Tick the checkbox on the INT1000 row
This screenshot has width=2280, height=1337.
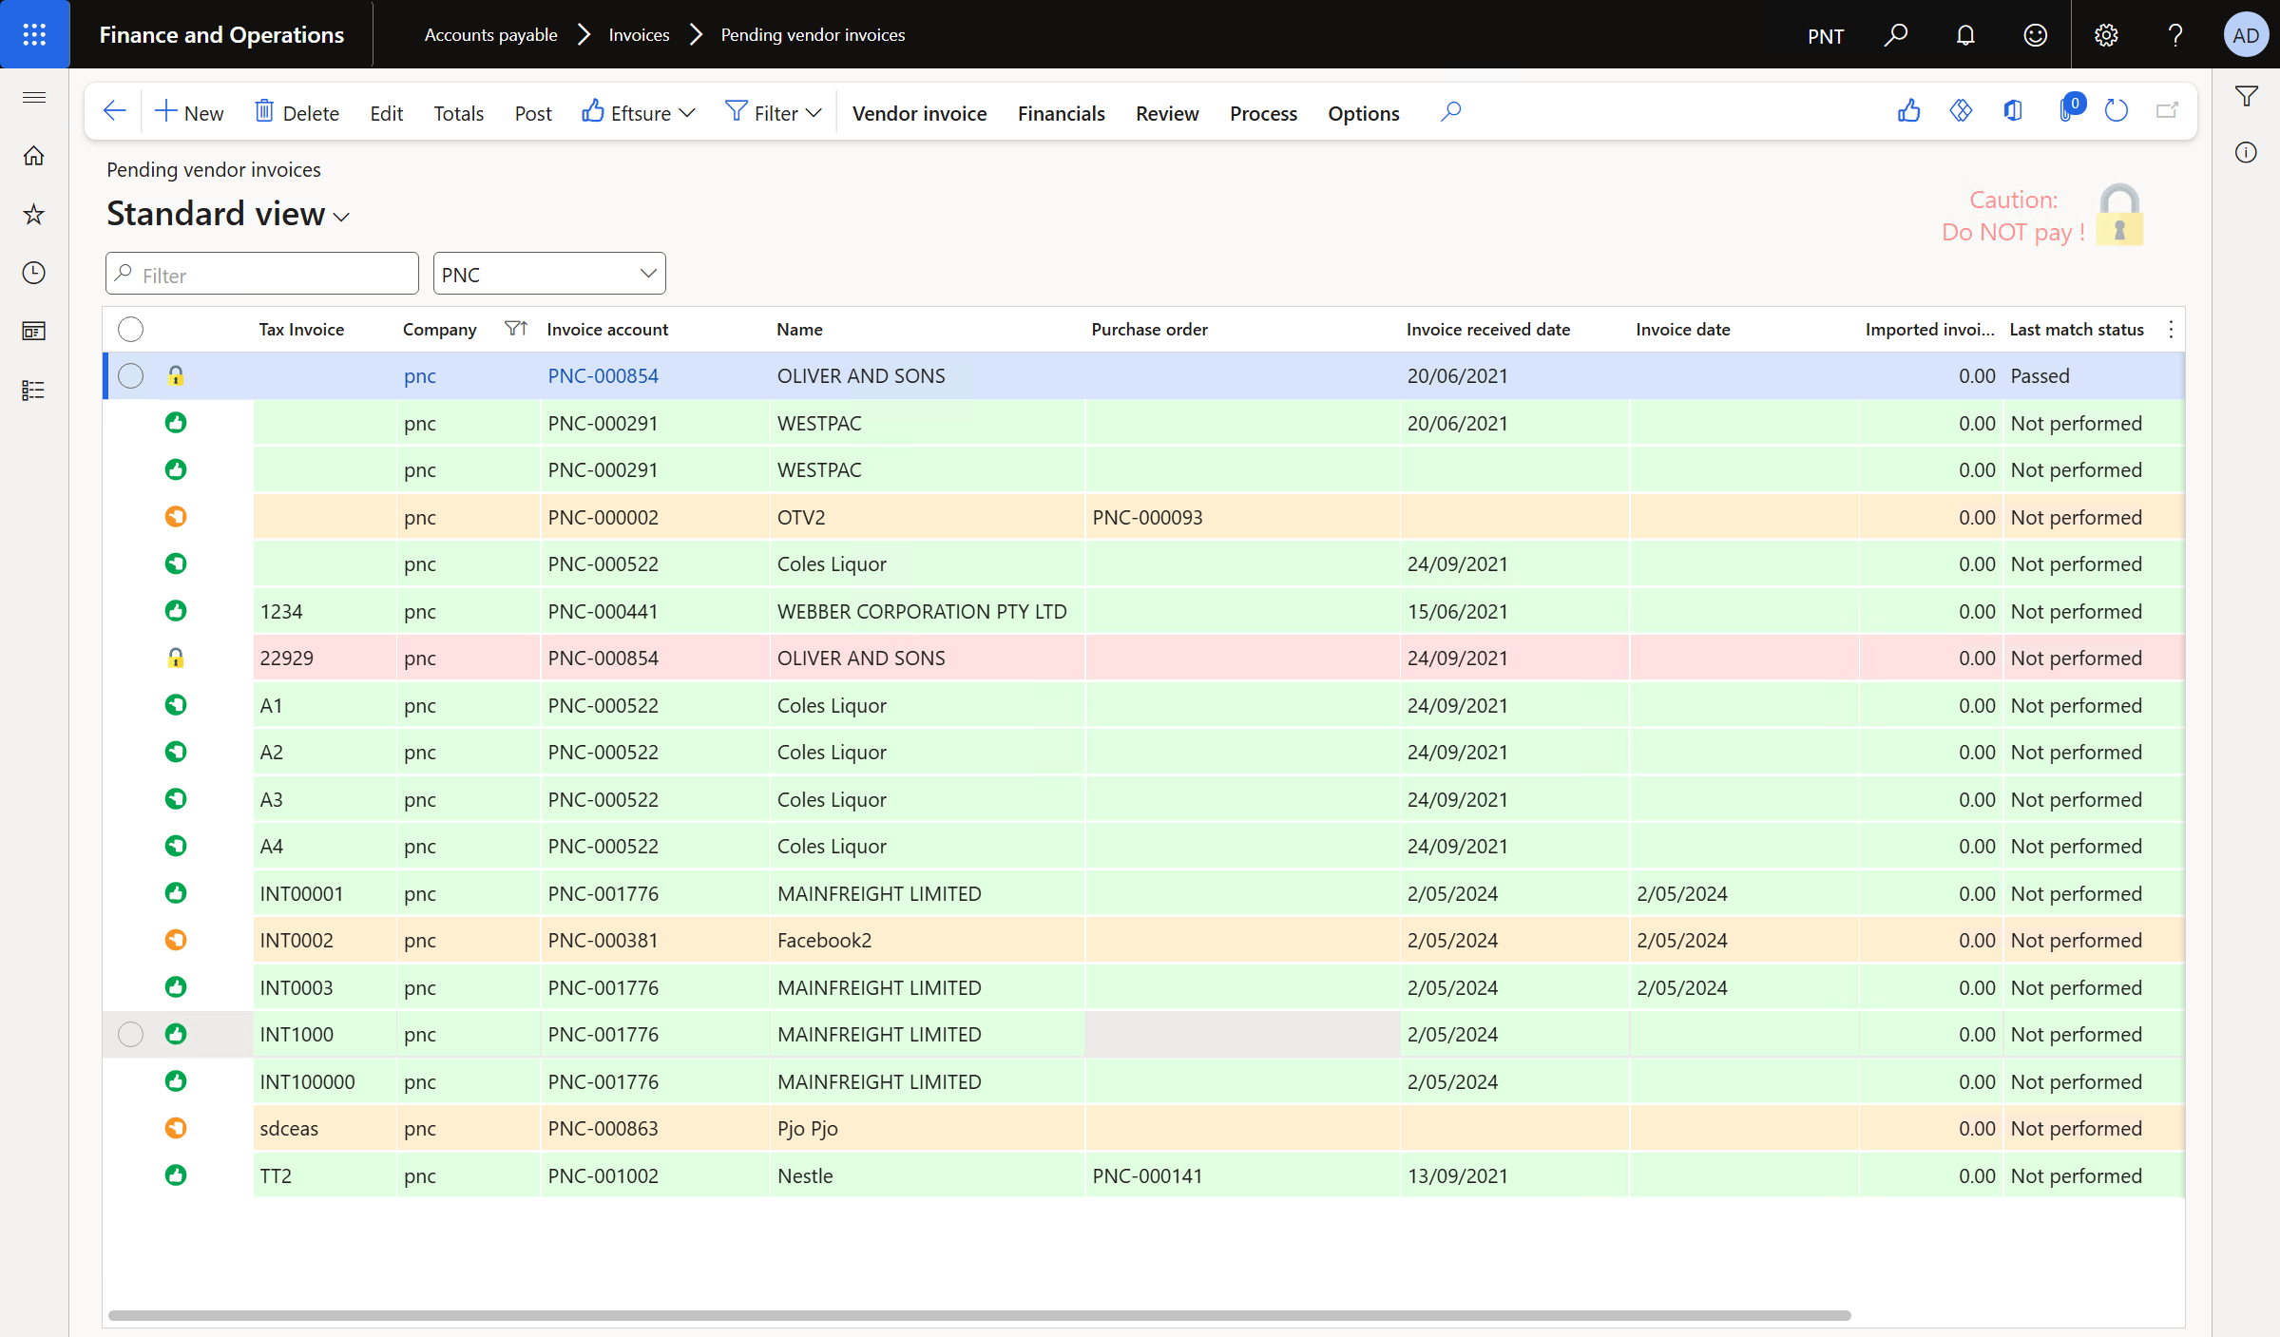coord(130,1035)
